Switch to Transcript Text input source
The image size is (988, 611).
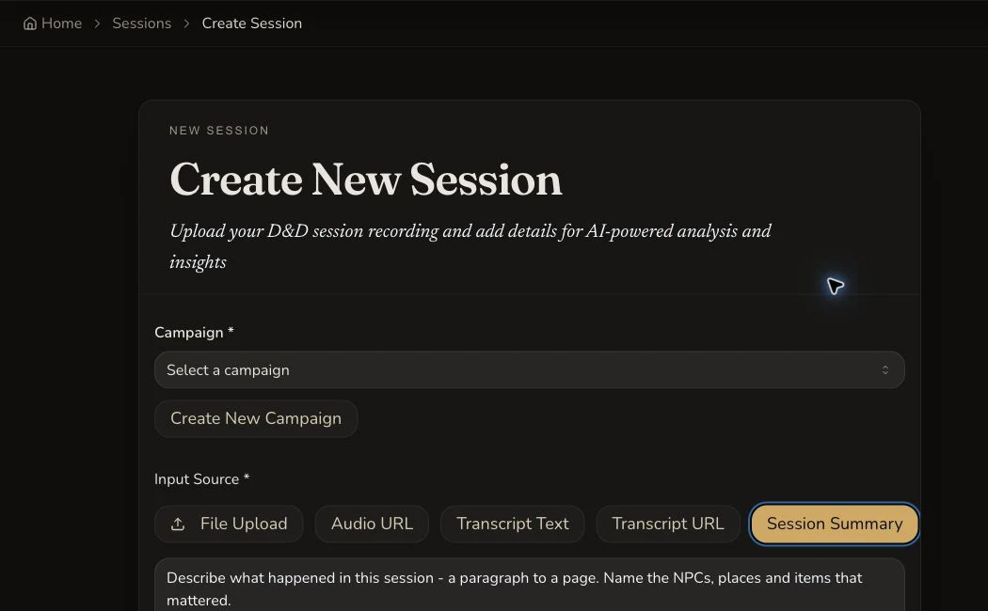(512, 525)
